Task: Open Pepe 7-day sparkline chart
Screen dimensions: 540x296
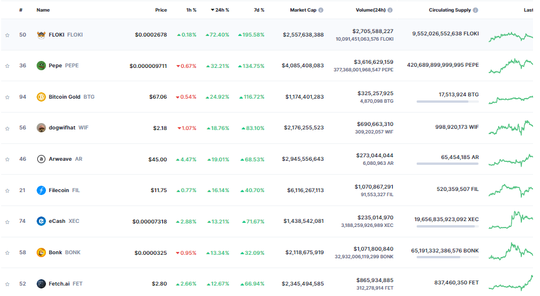Action: click(511, 66)
